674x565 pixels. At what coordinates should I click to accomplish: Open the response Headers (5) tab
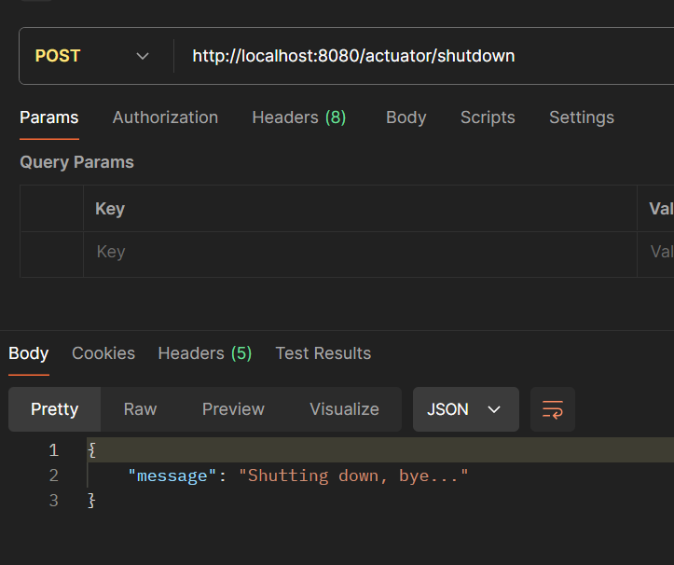(204, 353)
